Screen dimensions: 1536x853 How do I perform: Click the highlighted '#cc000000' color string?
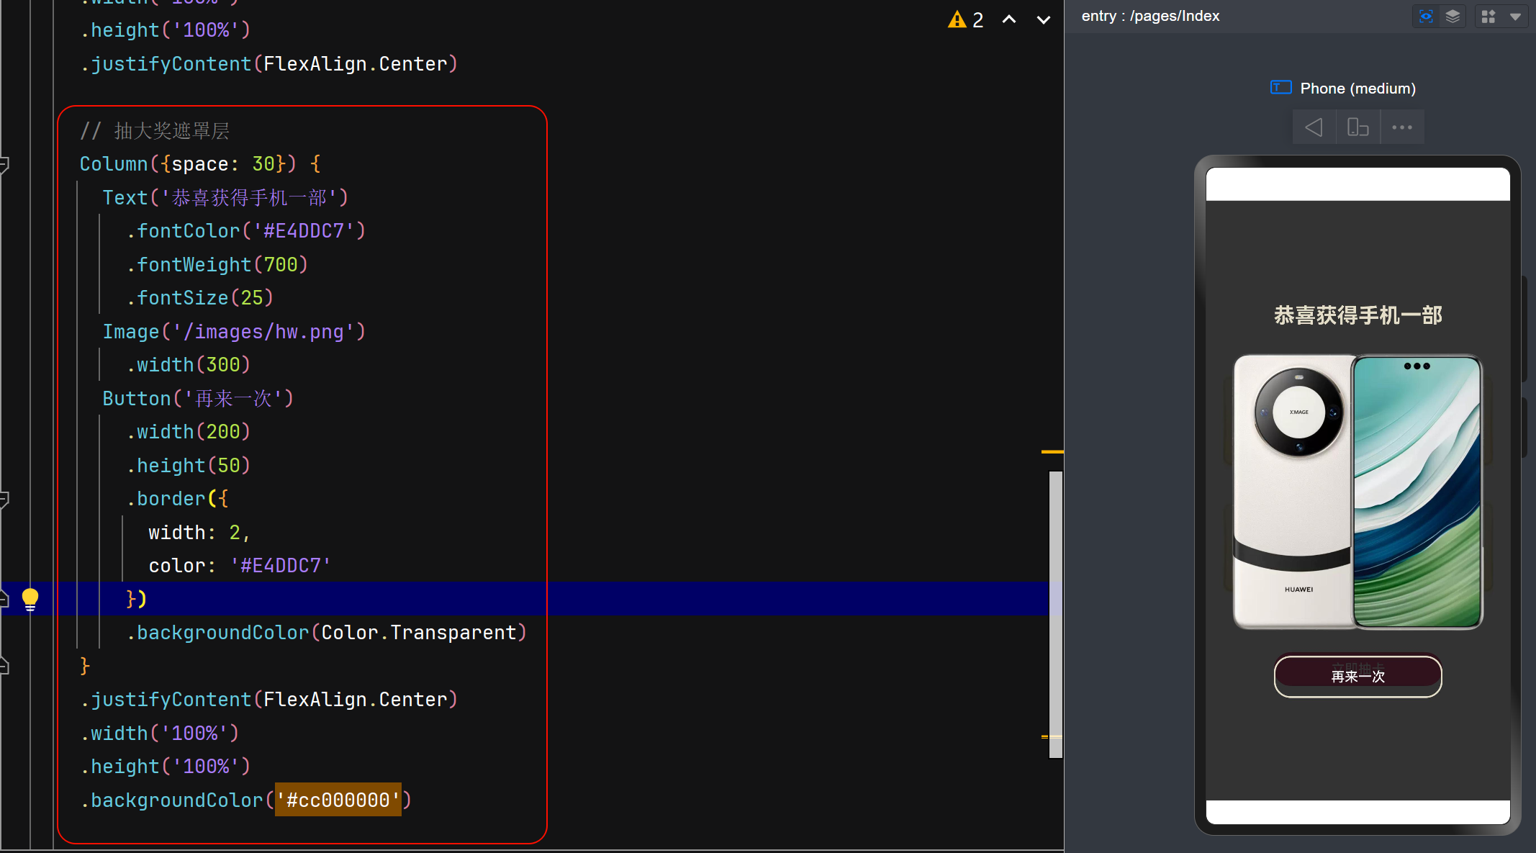338,800
